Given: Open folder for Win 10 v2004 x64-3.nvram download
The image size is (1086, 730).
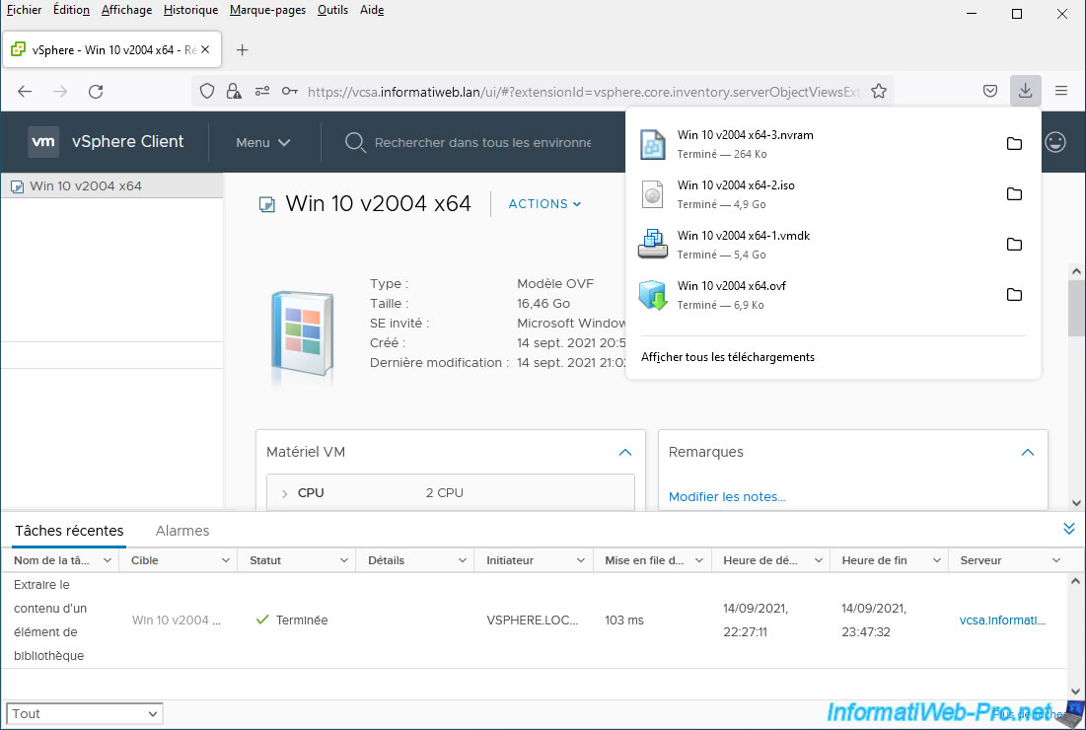Looking at the screenshot, I should click(x=1014, y=144).
